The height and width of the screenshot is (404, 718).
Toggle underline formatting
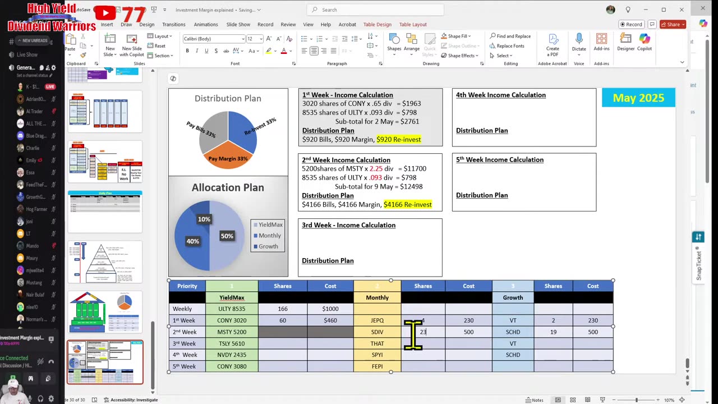pyautogui.click(x=206, y=51)
